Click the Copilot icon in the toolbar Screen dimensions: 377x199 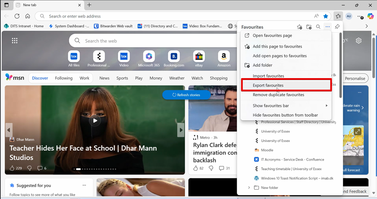click(370, 16)
